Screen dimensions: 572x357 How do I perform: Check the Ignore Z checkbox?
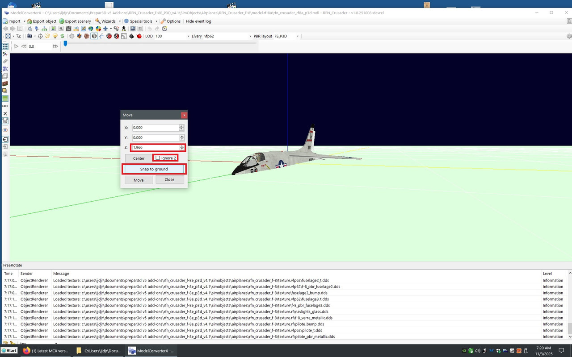(x=159, y=158)
